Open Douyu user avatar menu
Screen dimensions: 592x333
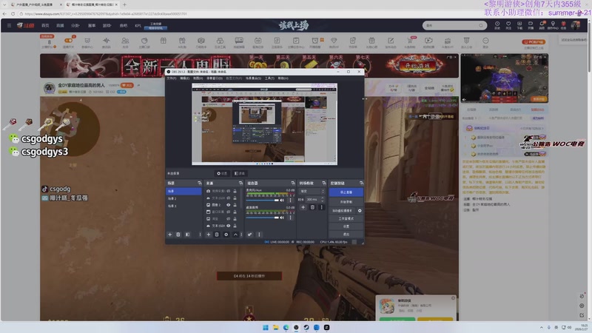pos(576,25)
